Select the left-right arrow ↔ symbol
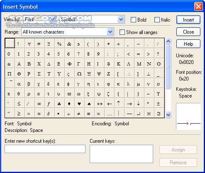The image size is (205, 173). (x=100, y=103)
